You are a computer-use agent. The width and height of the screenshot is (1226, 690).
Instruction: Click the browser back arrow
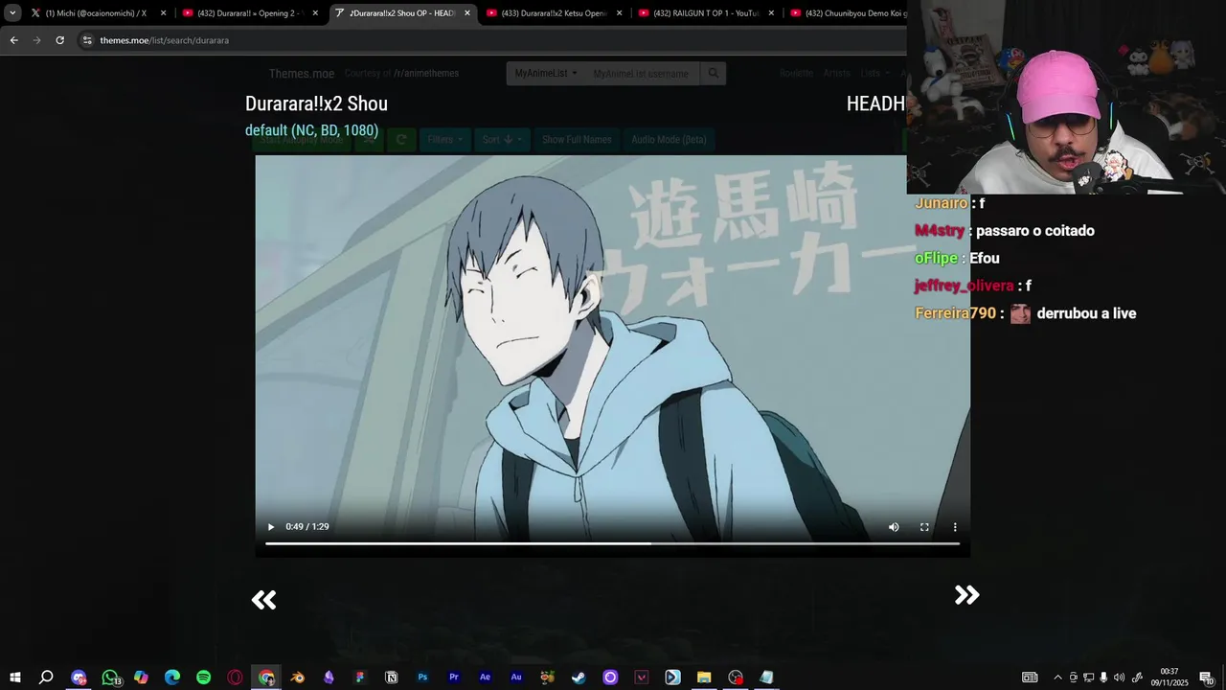[x=13, y=40]
